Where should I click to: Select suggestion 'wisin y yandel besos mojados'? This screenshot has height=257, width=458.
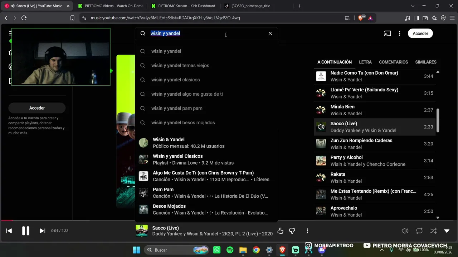point(206,122)
